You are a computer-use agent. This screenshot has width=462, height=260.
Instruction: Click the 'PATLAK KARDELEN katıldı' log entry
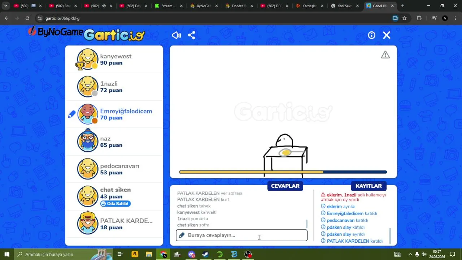point(352,241)
